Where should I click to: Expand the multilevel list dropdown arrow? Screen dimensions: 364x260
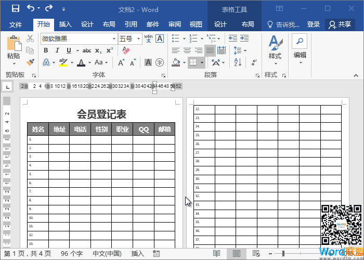pyautogui.click(x=219, y=38)
